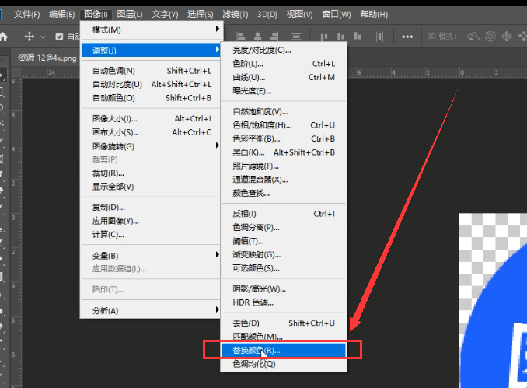Click the distribute vertically icon
Image resolution: width=527 pixels, height=388 pixels.
coord(296,37)
